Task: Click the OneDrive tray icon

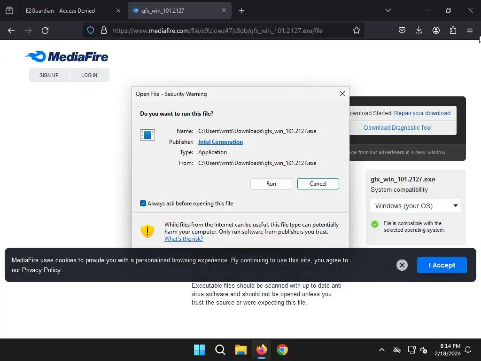Action: 397,350
